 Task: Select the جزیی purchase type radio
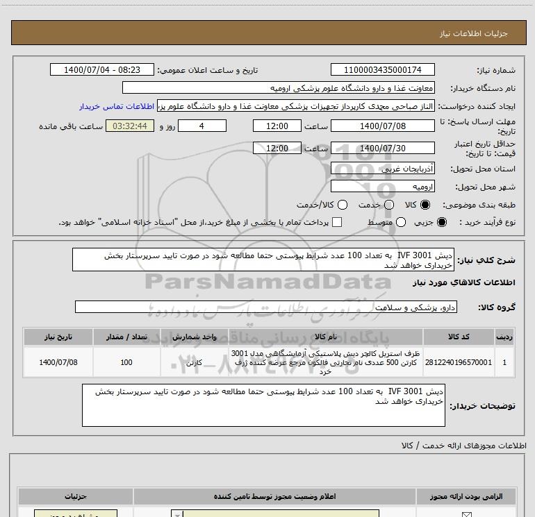click(x=442, y=222)
